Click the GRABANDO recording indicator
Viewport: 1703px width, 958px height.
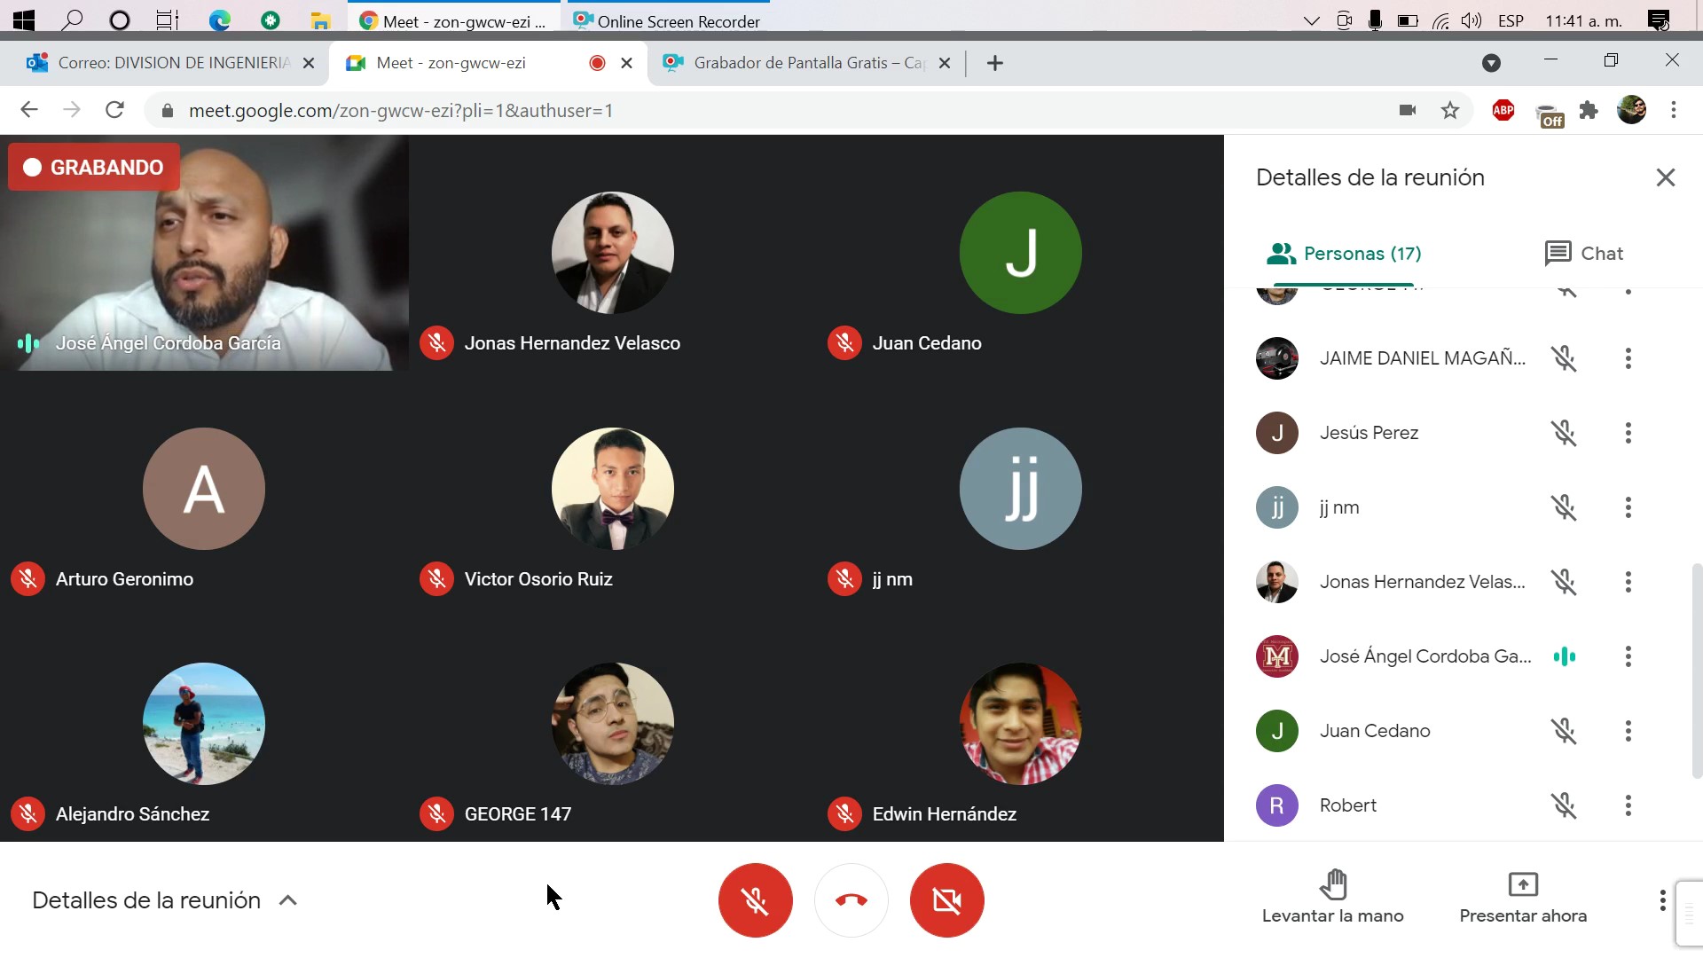click(x=94, y=167)
